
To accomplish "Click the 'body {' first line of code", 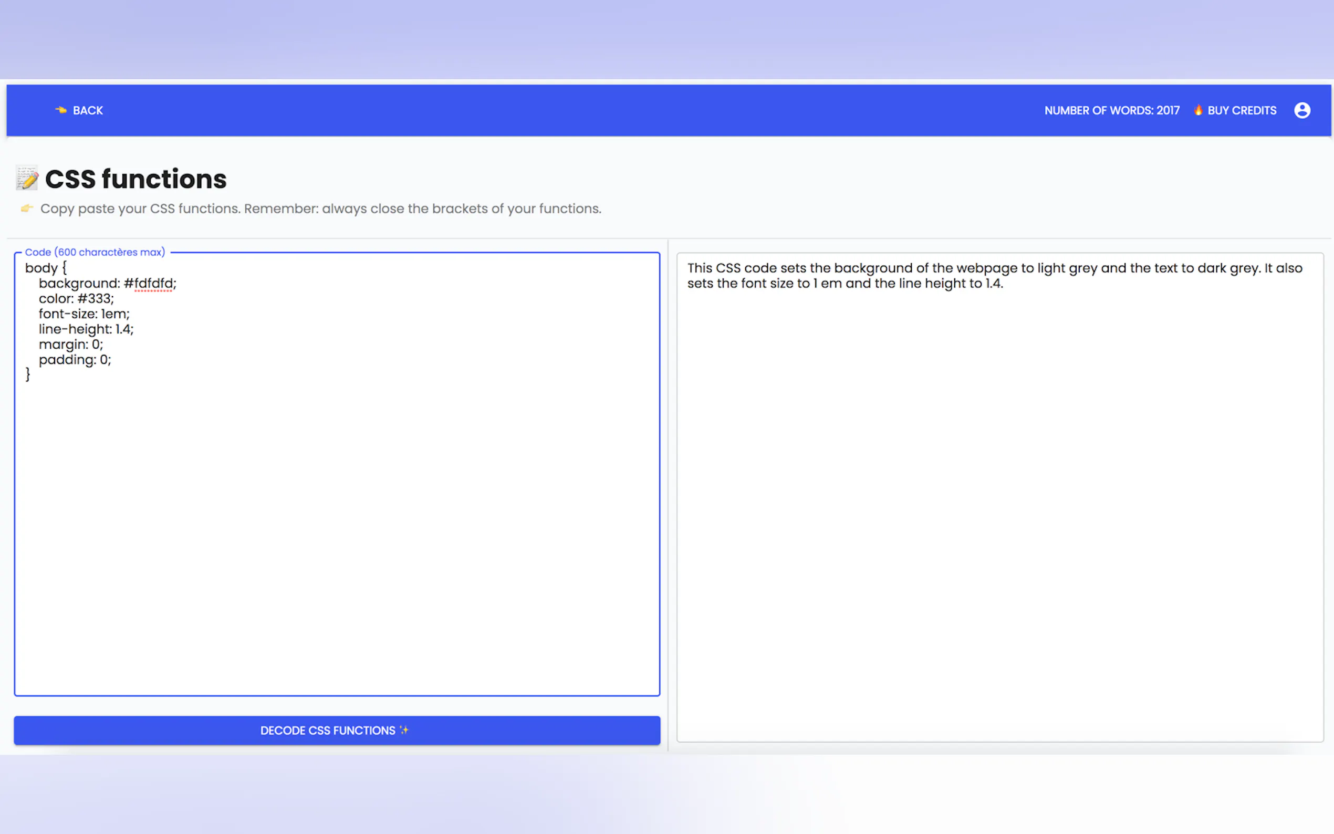I will coord(46,268).
